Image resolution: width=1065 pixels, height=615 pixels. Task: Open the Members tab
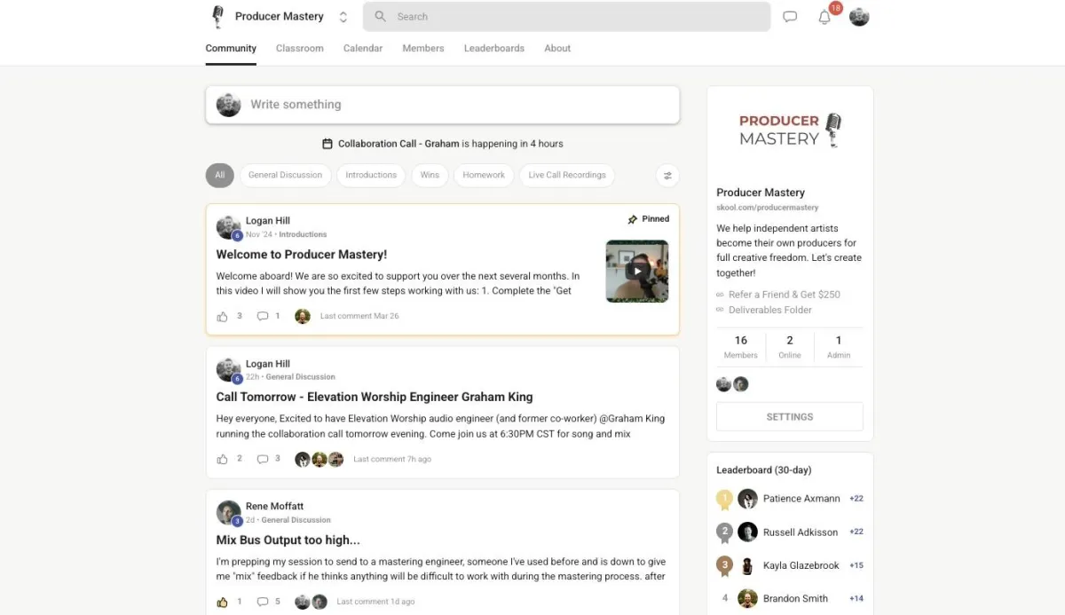point(423,48)
